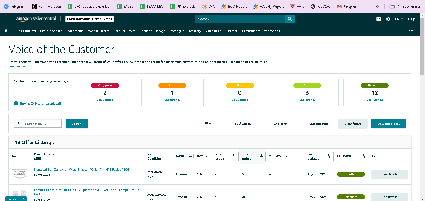425x201 pixels.
Task: Open How is CX Health calculated link
Action: 41,103
